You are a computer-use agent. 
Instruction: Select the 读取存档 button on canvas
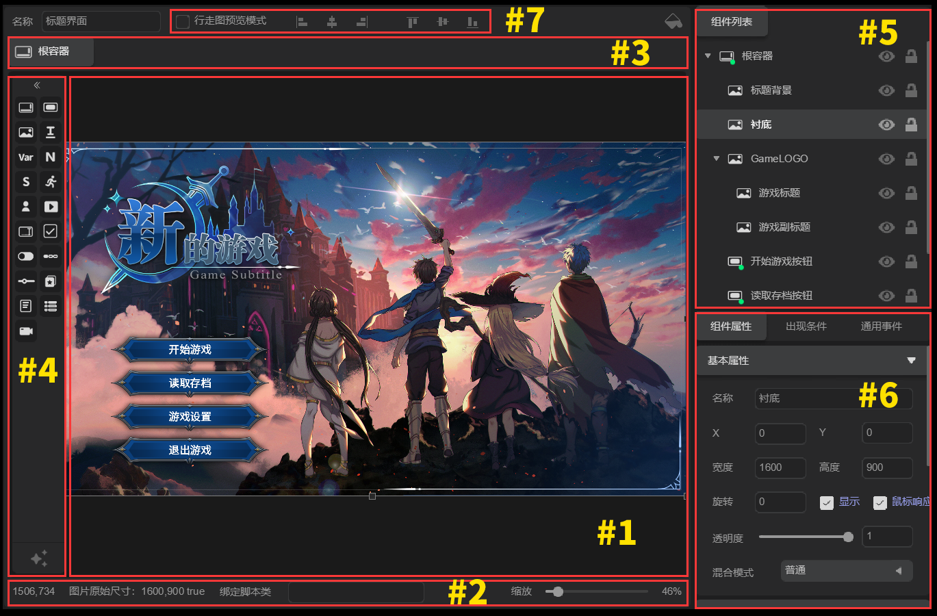pyautogui.click(x=190, y=383)
